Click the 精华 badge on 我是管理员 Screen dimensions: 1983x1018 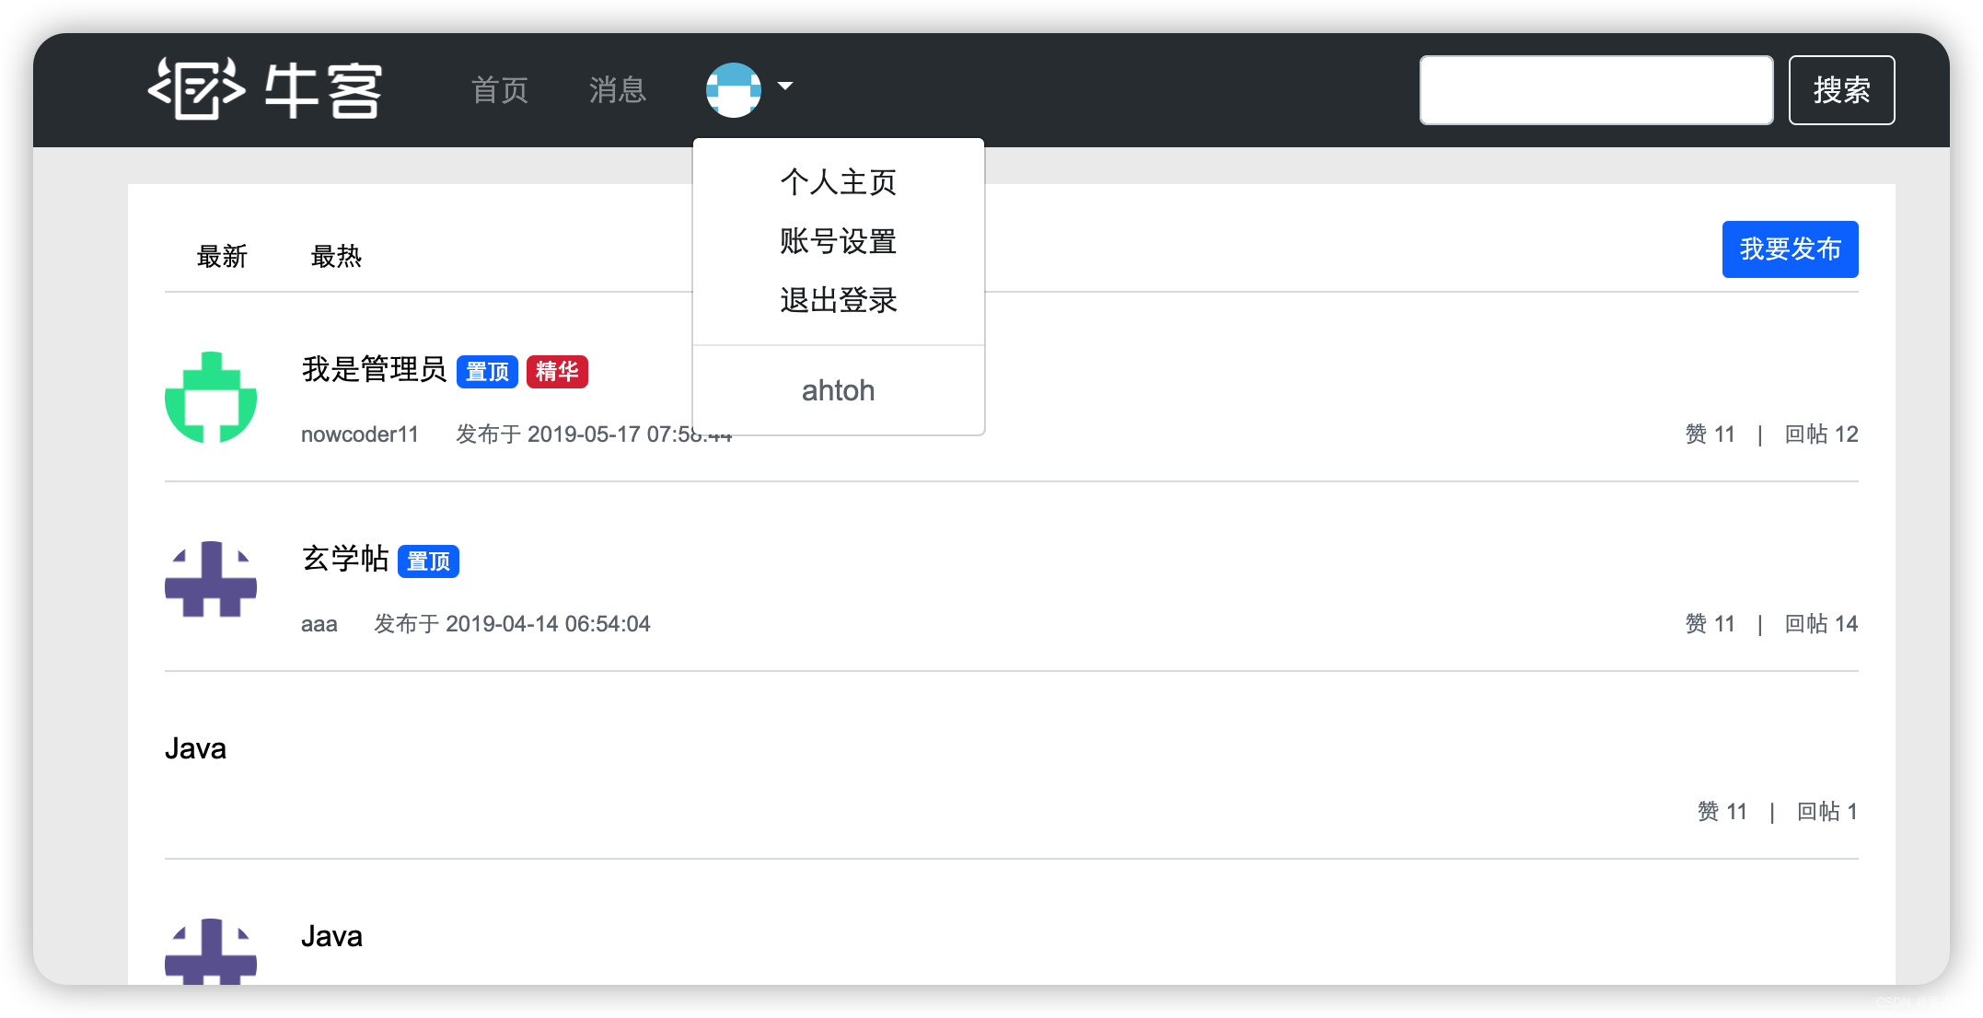click(x=557, y=372)
